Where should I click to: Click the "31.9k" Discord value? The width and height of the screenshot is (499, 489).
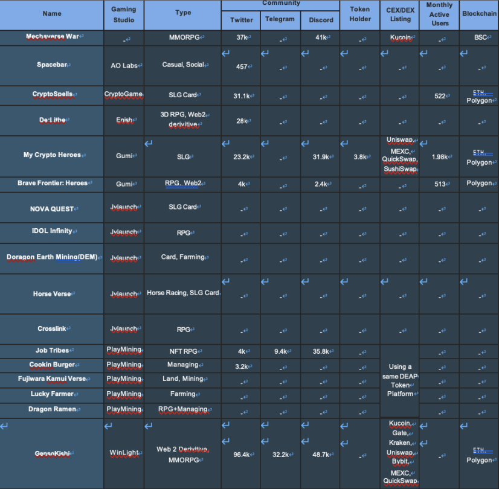321,157
